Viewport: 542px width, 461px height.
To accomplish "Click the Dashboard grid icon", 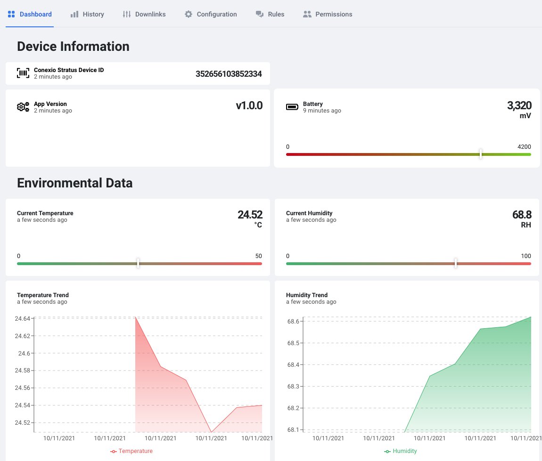I will [11, 14].
